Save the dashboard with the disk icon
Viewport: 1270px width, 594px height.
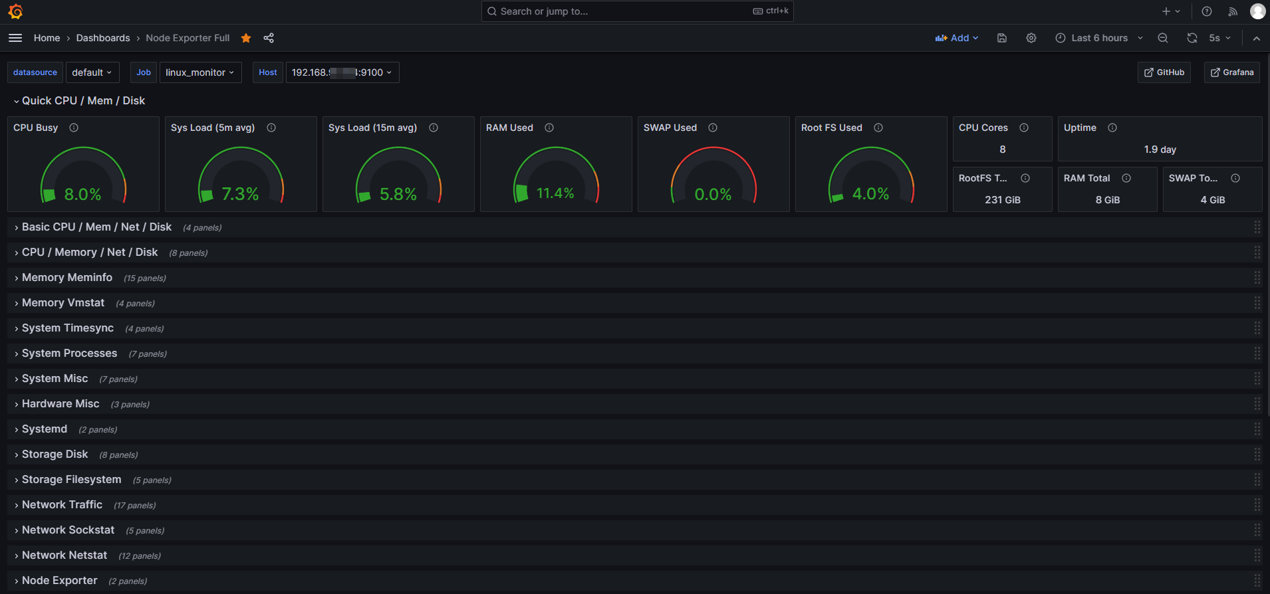(x=1002, y=38)
